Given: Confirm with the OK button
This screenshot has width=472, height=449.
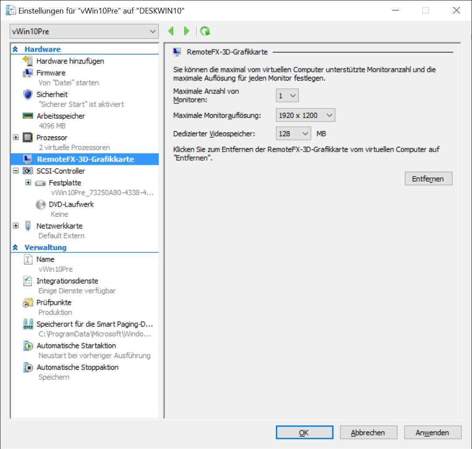Looking at the screenshot, I should tap(304, 432).
